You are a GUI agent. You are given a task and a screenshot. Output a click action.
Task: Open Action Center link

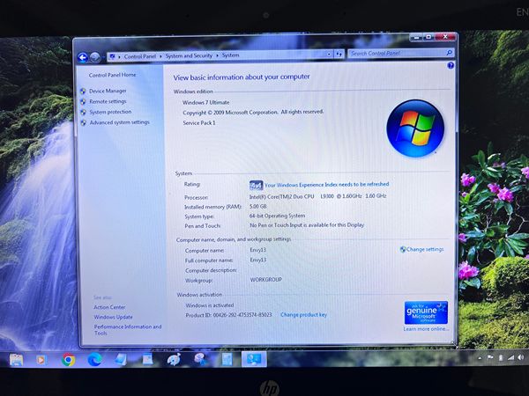pos(109,307)
